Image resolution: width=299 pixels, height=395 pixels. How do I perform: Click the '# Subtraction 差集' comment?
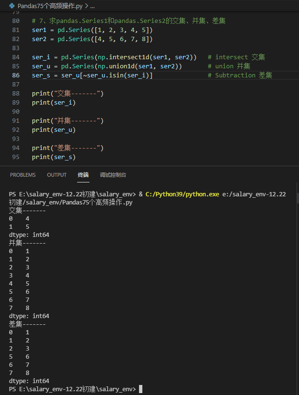(x=240, y=75)
